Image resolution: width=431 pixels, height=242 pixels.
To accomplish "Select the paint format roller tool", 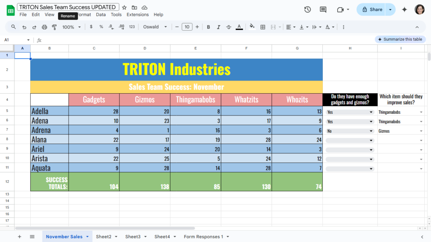I will pyautogui.click(x=54, y=27).
